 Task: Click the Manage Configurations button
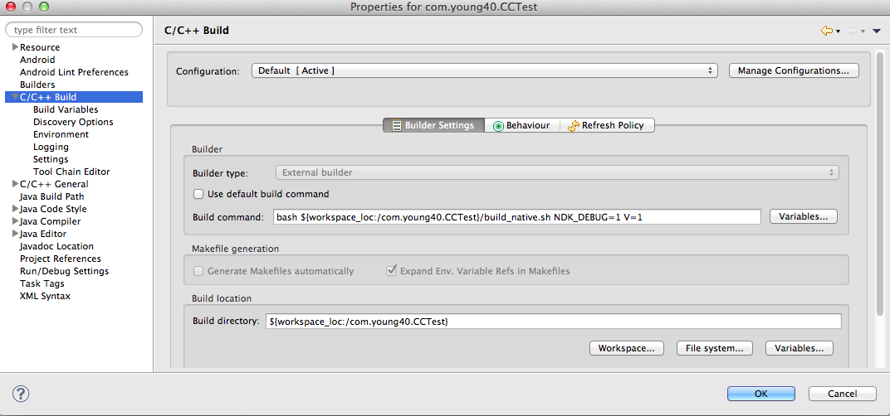pyautogui.click(x=793, y=71)
